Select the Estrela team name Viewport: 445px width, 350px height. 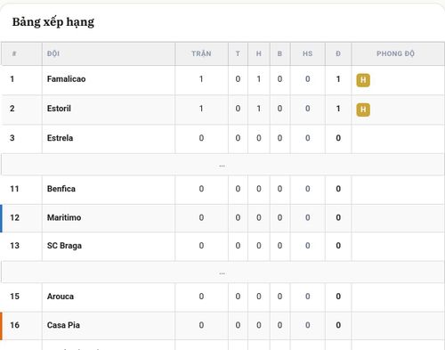click(x=60, y=138)
